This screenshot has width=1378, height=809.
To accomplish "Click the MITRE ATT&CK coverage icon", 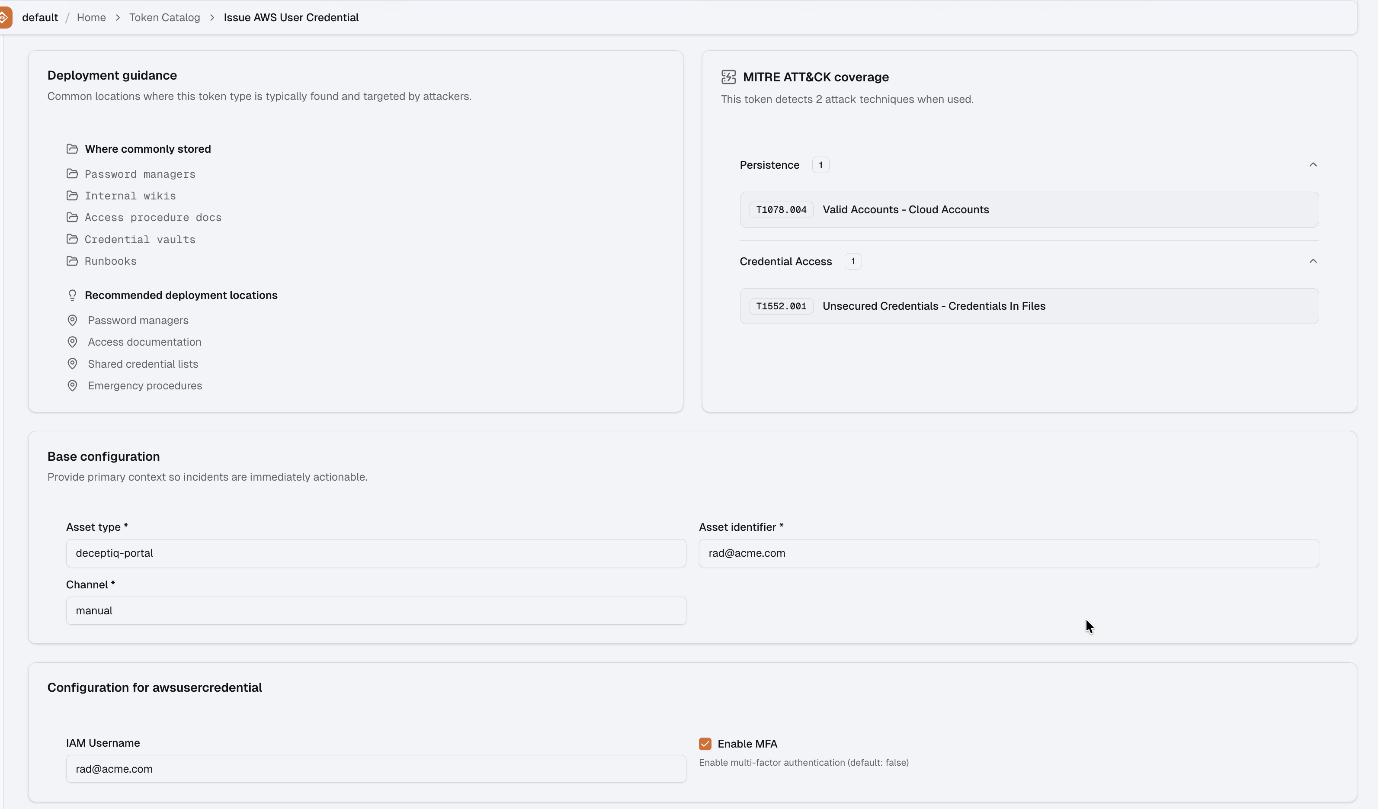I will click(728, 77).
